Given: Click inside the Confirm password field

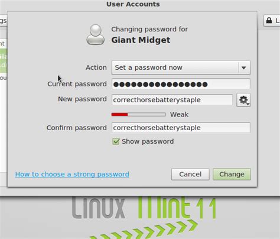Looking at the screenshot, I should point(181,128).
